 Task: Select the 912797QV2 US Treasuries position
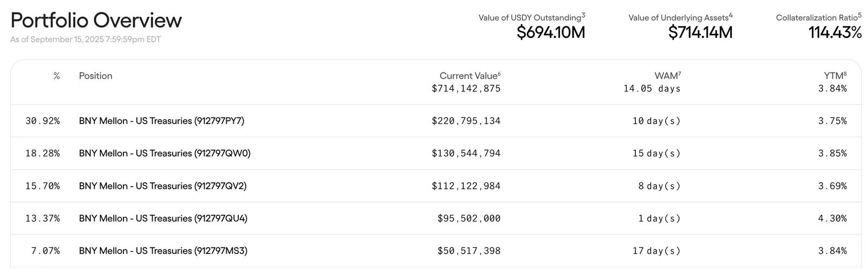[162, 186]
